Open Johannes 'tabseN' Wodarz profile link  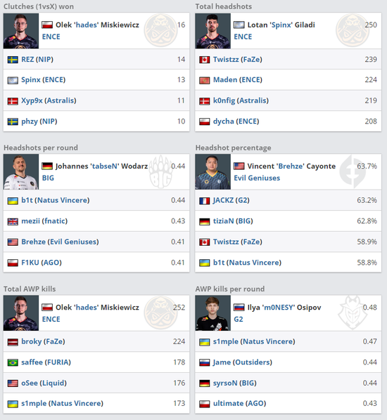pyautogui.click(x=101, y=166)
